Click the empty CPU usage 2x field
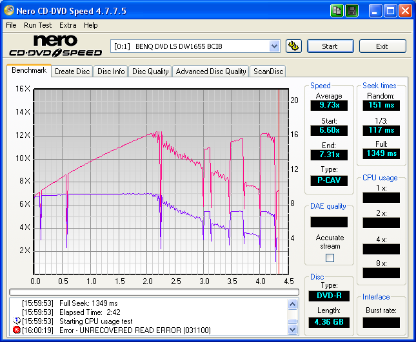The height and width of the screenshot is (342, 416). [381, 223]
